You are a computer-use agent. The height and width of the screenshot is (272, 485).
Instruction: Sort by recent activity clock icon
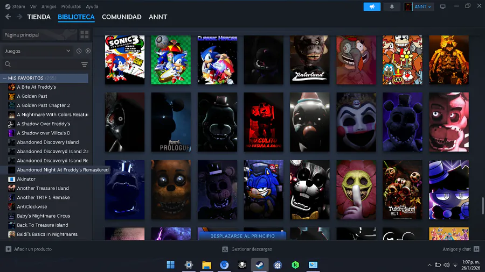click(79, 51)
